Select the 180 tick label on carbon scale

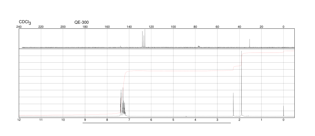point(85,27)
